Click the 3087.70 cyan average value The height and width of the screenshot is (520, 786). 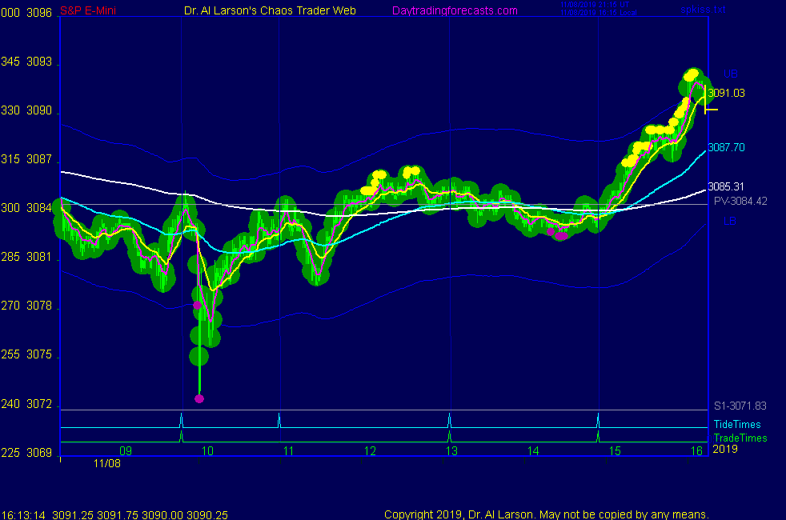726,148
